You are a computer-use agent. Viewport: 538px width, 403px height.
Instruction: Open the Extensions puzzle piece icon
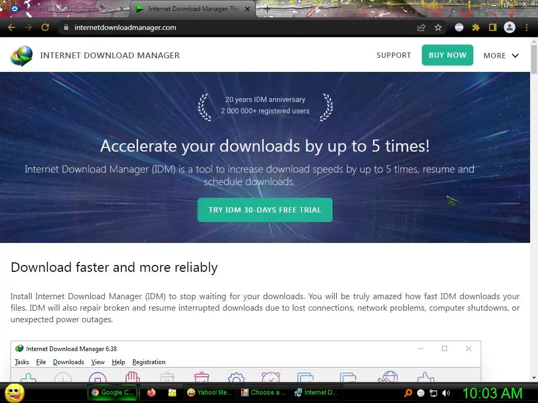476,27
